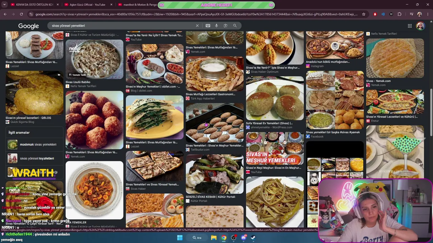
Task: Open 'SEBZELİ SİVAS KEBABI | Kültür Portalı' result
Action: (210, 197)
